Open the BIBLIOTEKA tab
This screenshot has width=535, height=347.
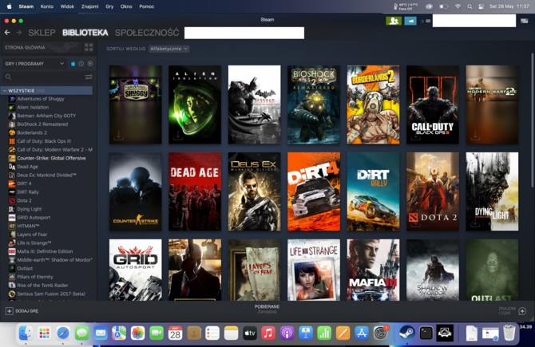tap(85, 33)
